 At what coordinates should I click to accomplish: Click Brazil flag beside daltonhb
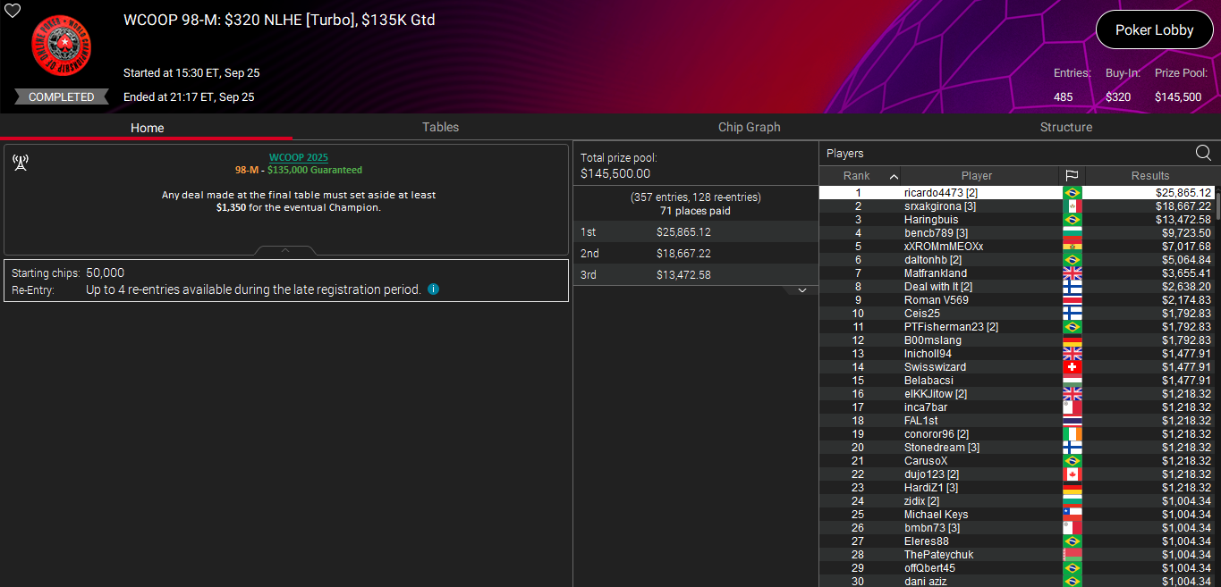pos(1072,260)
